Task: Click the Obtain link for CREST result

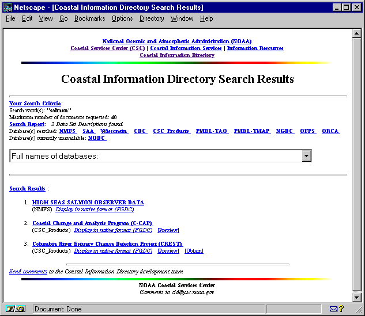Action: coord(194,251)
